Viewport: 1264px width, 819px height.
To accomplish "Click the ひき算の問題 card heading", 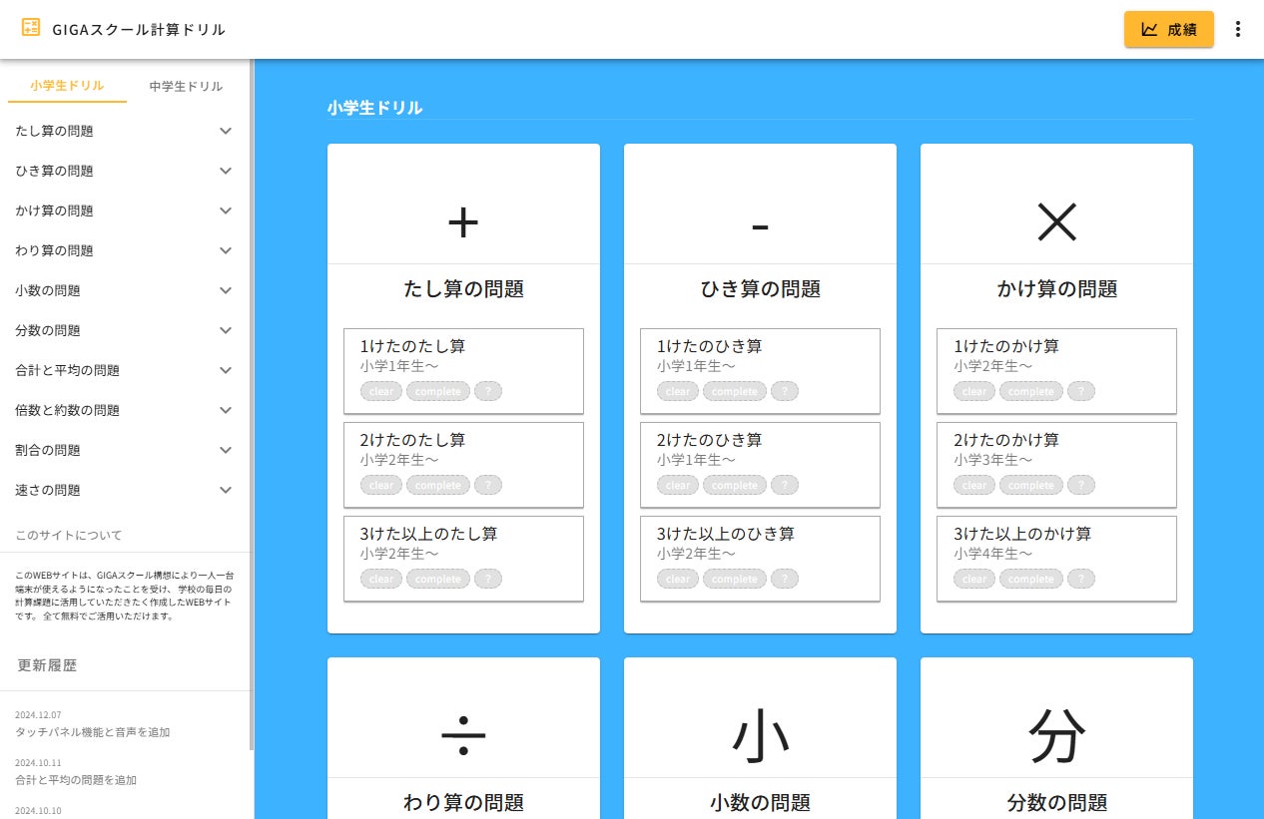I will click(x=760, y=289).
